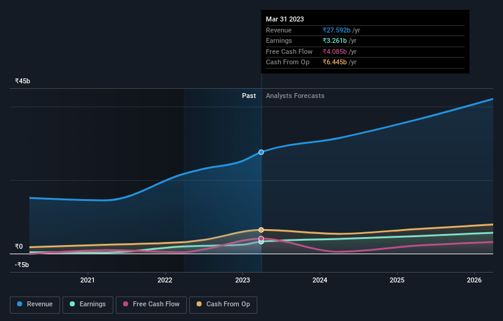Select the 2022 x-axis label
The image size is (503, 321).
click(x=165, y=280)
